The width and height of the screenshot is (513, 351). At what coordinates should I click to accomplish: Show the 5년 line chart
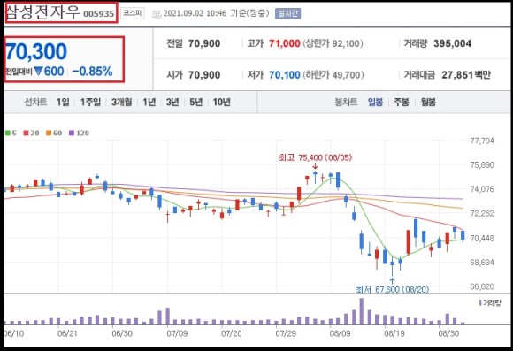pos(196,102)
